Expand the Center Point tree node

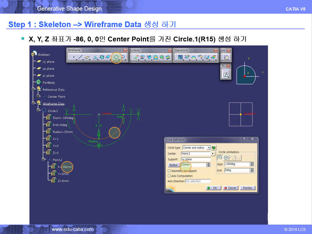click(x=38, y=97)
